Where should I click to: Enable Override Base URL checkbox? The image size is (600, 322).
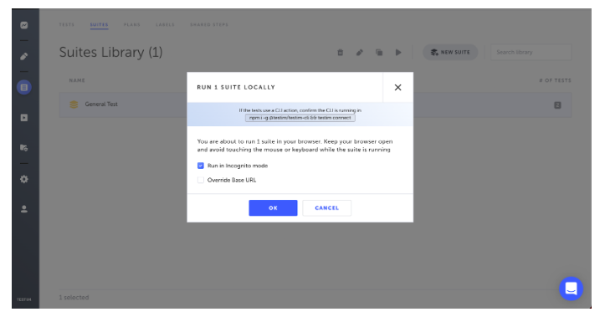pos(201,180)
